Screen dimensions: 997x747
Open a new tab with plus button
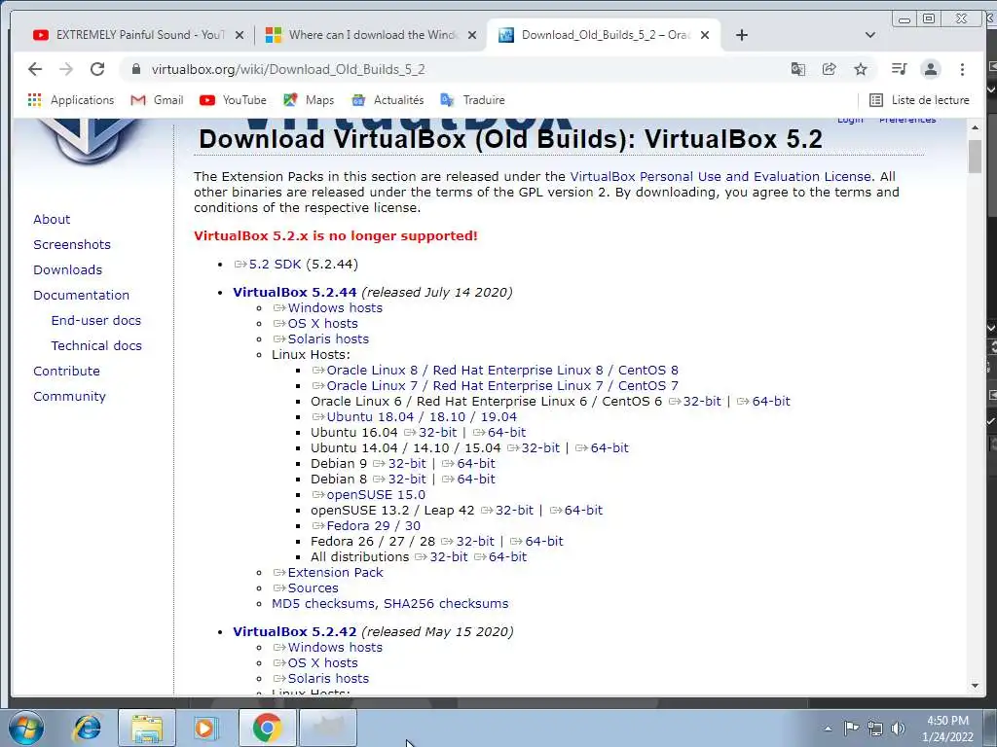pyautogui.click(x=741, y=35)
